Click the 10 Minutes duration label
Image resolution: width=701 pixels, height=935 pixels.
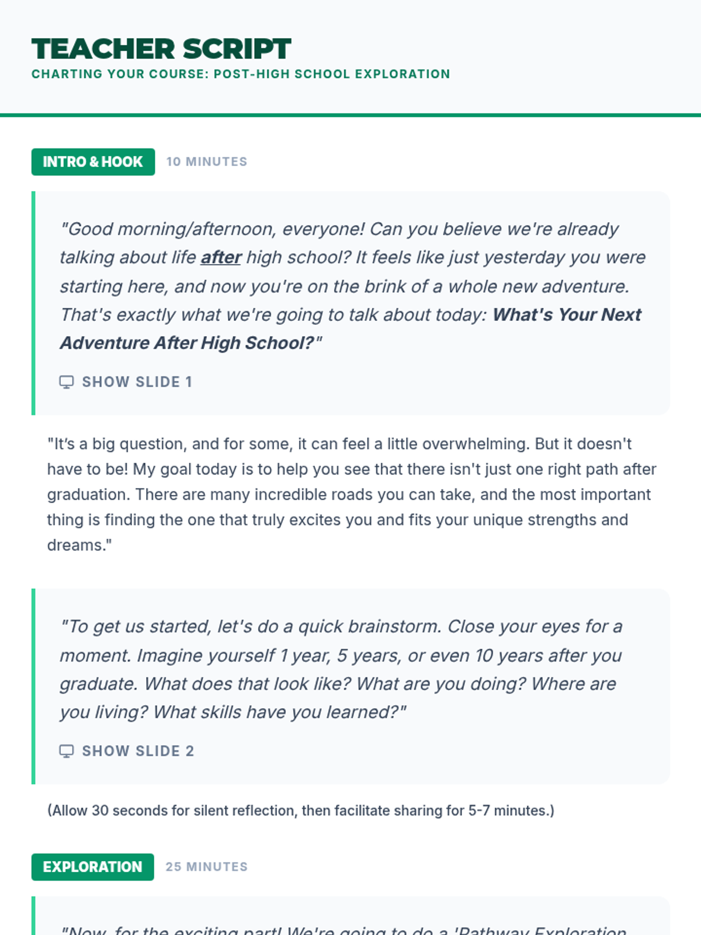pyautogui.click(x=207, y=162)
